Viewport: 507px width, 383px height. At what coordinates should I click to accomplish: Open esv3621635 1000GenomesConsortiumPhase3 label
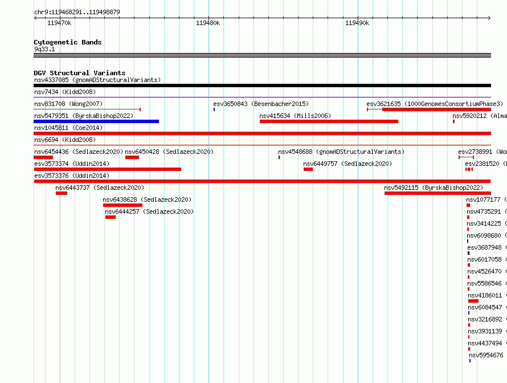[x=435, y=104]
